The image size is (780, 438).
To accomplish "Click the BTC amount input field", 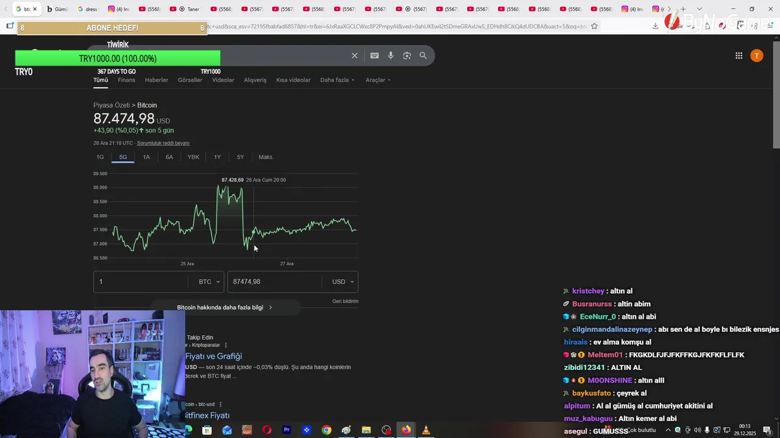I will coord(141,282).
